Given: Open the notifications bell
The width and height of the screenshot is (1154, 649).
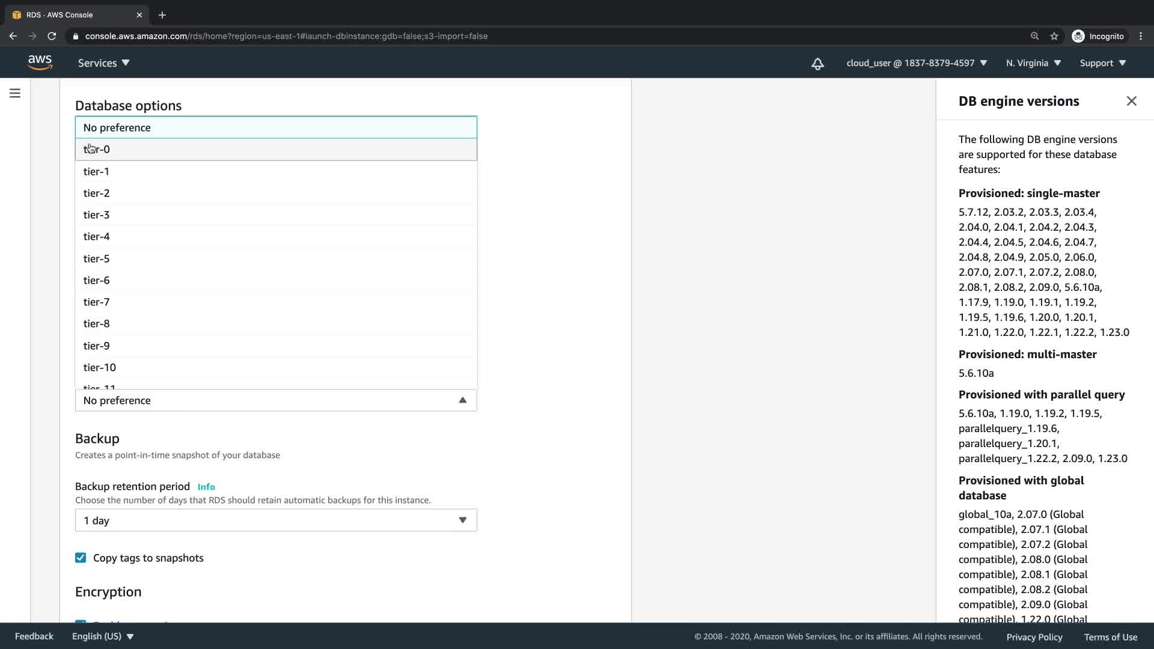Looking at the screenshot, I should pyautogui.click(x=817, y=64).
